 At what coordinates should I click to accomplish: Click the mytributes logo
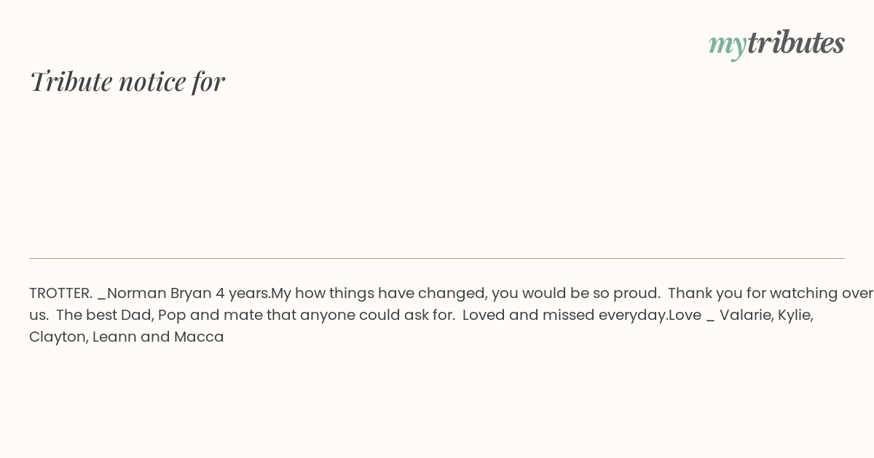tap(776, 43)
